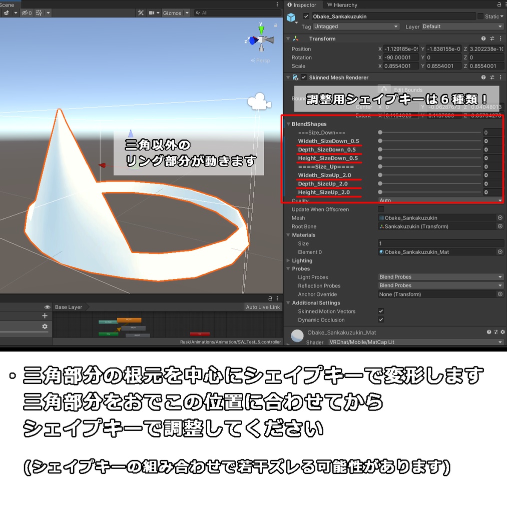Open material settings gear for Obake_Sankakuzukin_Mat
This screenshot has width=507, height=512.
coord(503,332)
